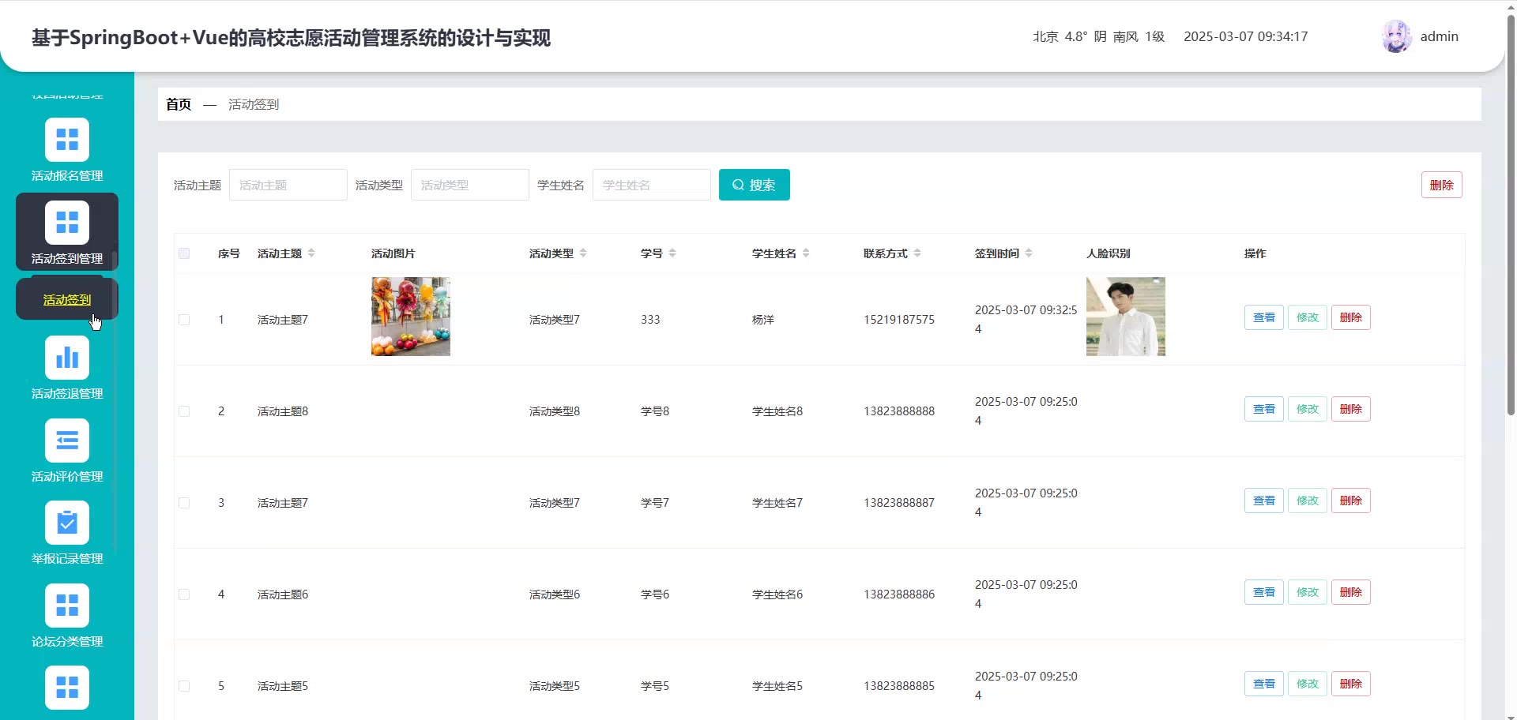This screenshot has height=720, width=1517.
Task: Click 修改 for row 学生姓名8
Action: [x=1307, y=409]
